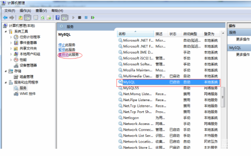The height and width of the screenshot is (156, 251).
Task: Click the Stop service square icon
Action: (x=79, y=18)
